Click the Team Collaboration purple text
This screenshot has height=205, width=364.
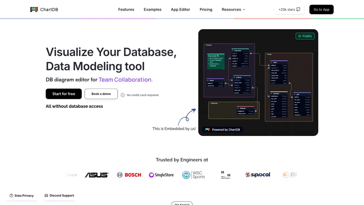[125, 79]
